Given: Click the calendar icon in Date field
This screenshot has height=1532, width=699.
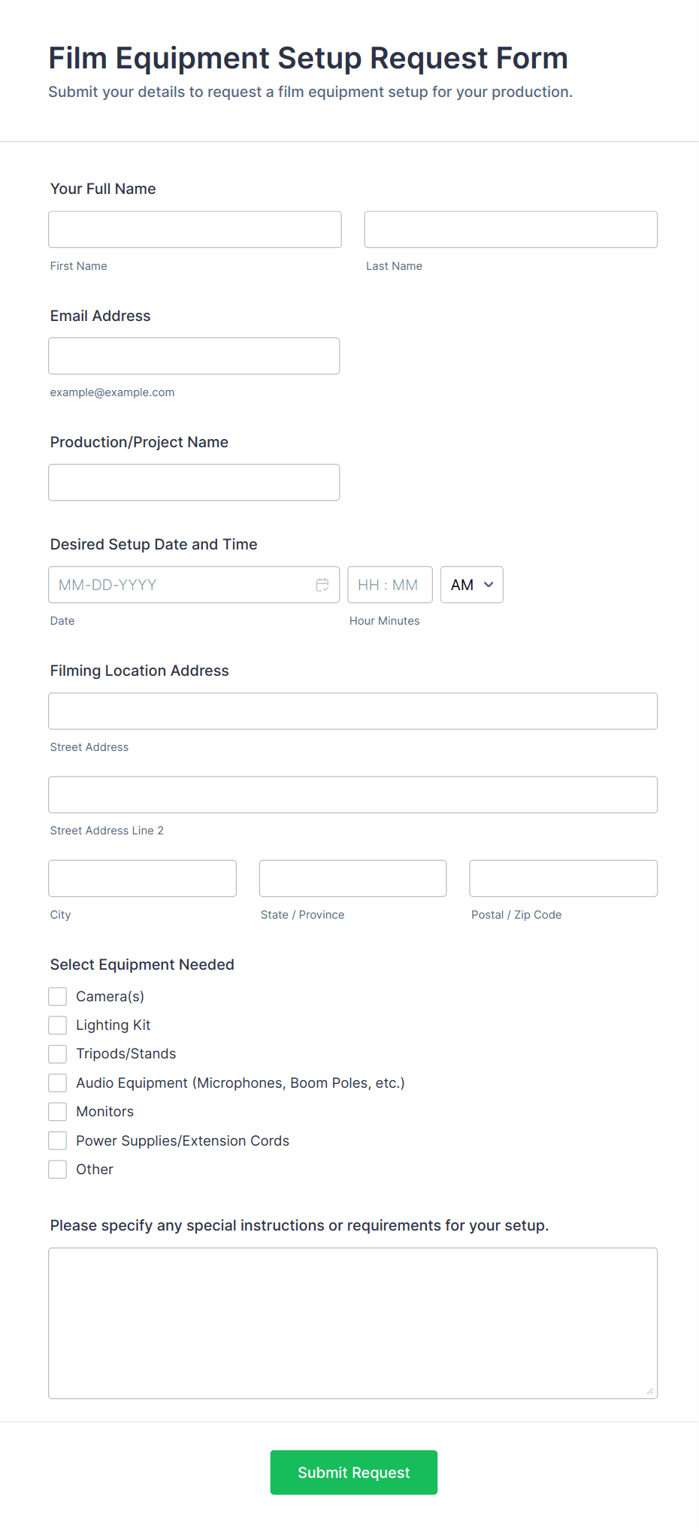Looking at the screenshot, I should click(x=322, y=585).
